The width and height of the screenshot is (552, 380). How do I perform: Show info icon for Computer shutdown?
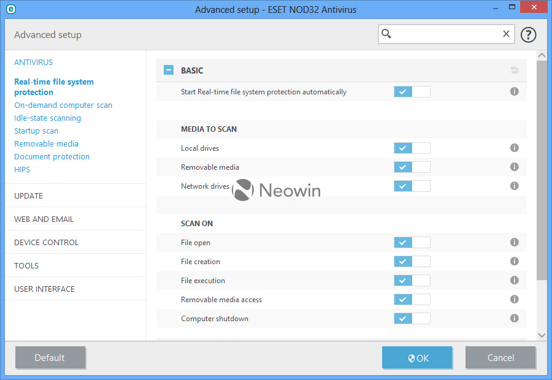tap(515, 318)
